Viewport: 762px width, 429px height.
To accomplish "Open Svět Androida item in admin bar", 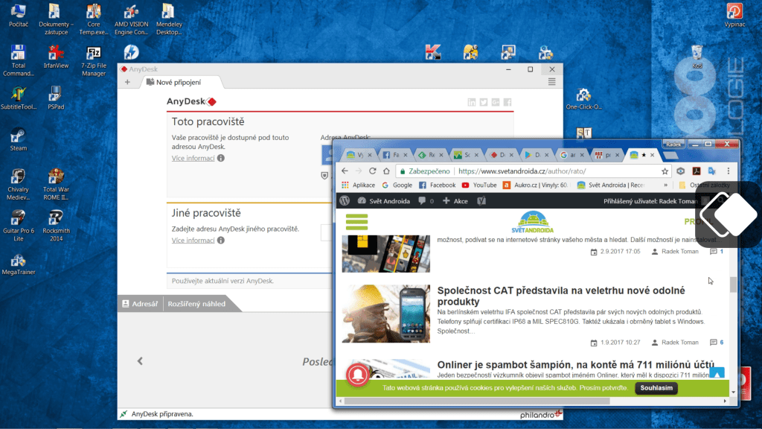I will point(384,201).
